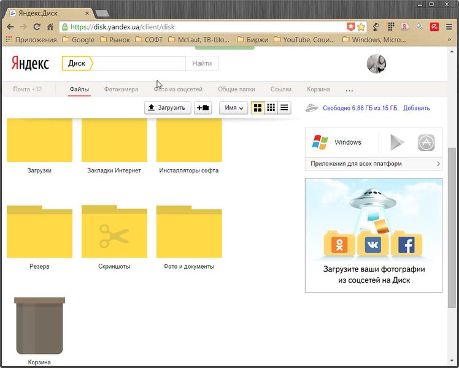
Task: Show more bookmarks with the chevron
Action: click(x=449, y=39)
